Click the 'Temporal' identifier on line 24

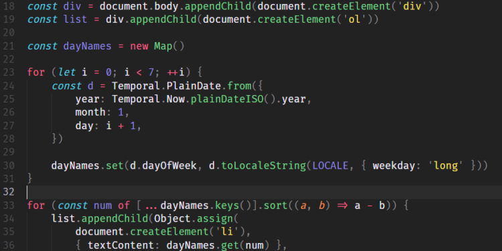136,86
